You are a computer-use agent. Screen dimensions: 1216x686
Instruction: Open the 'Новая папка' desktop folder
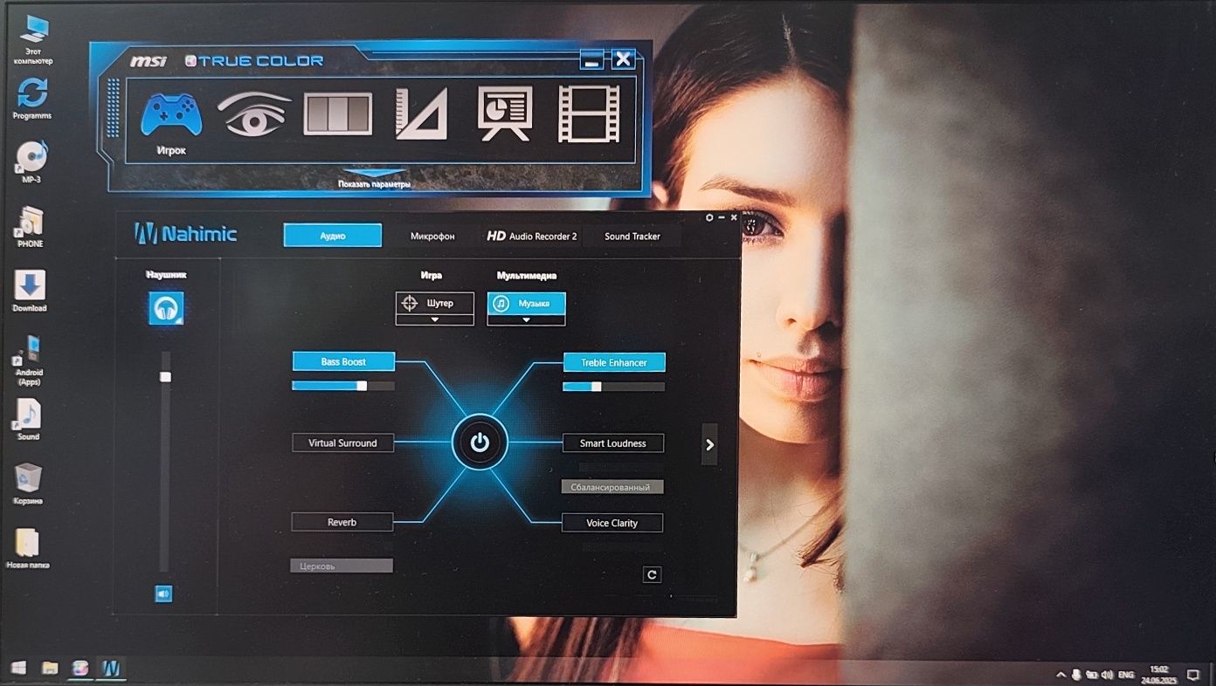pyautogui.click(x=28, y=548)
